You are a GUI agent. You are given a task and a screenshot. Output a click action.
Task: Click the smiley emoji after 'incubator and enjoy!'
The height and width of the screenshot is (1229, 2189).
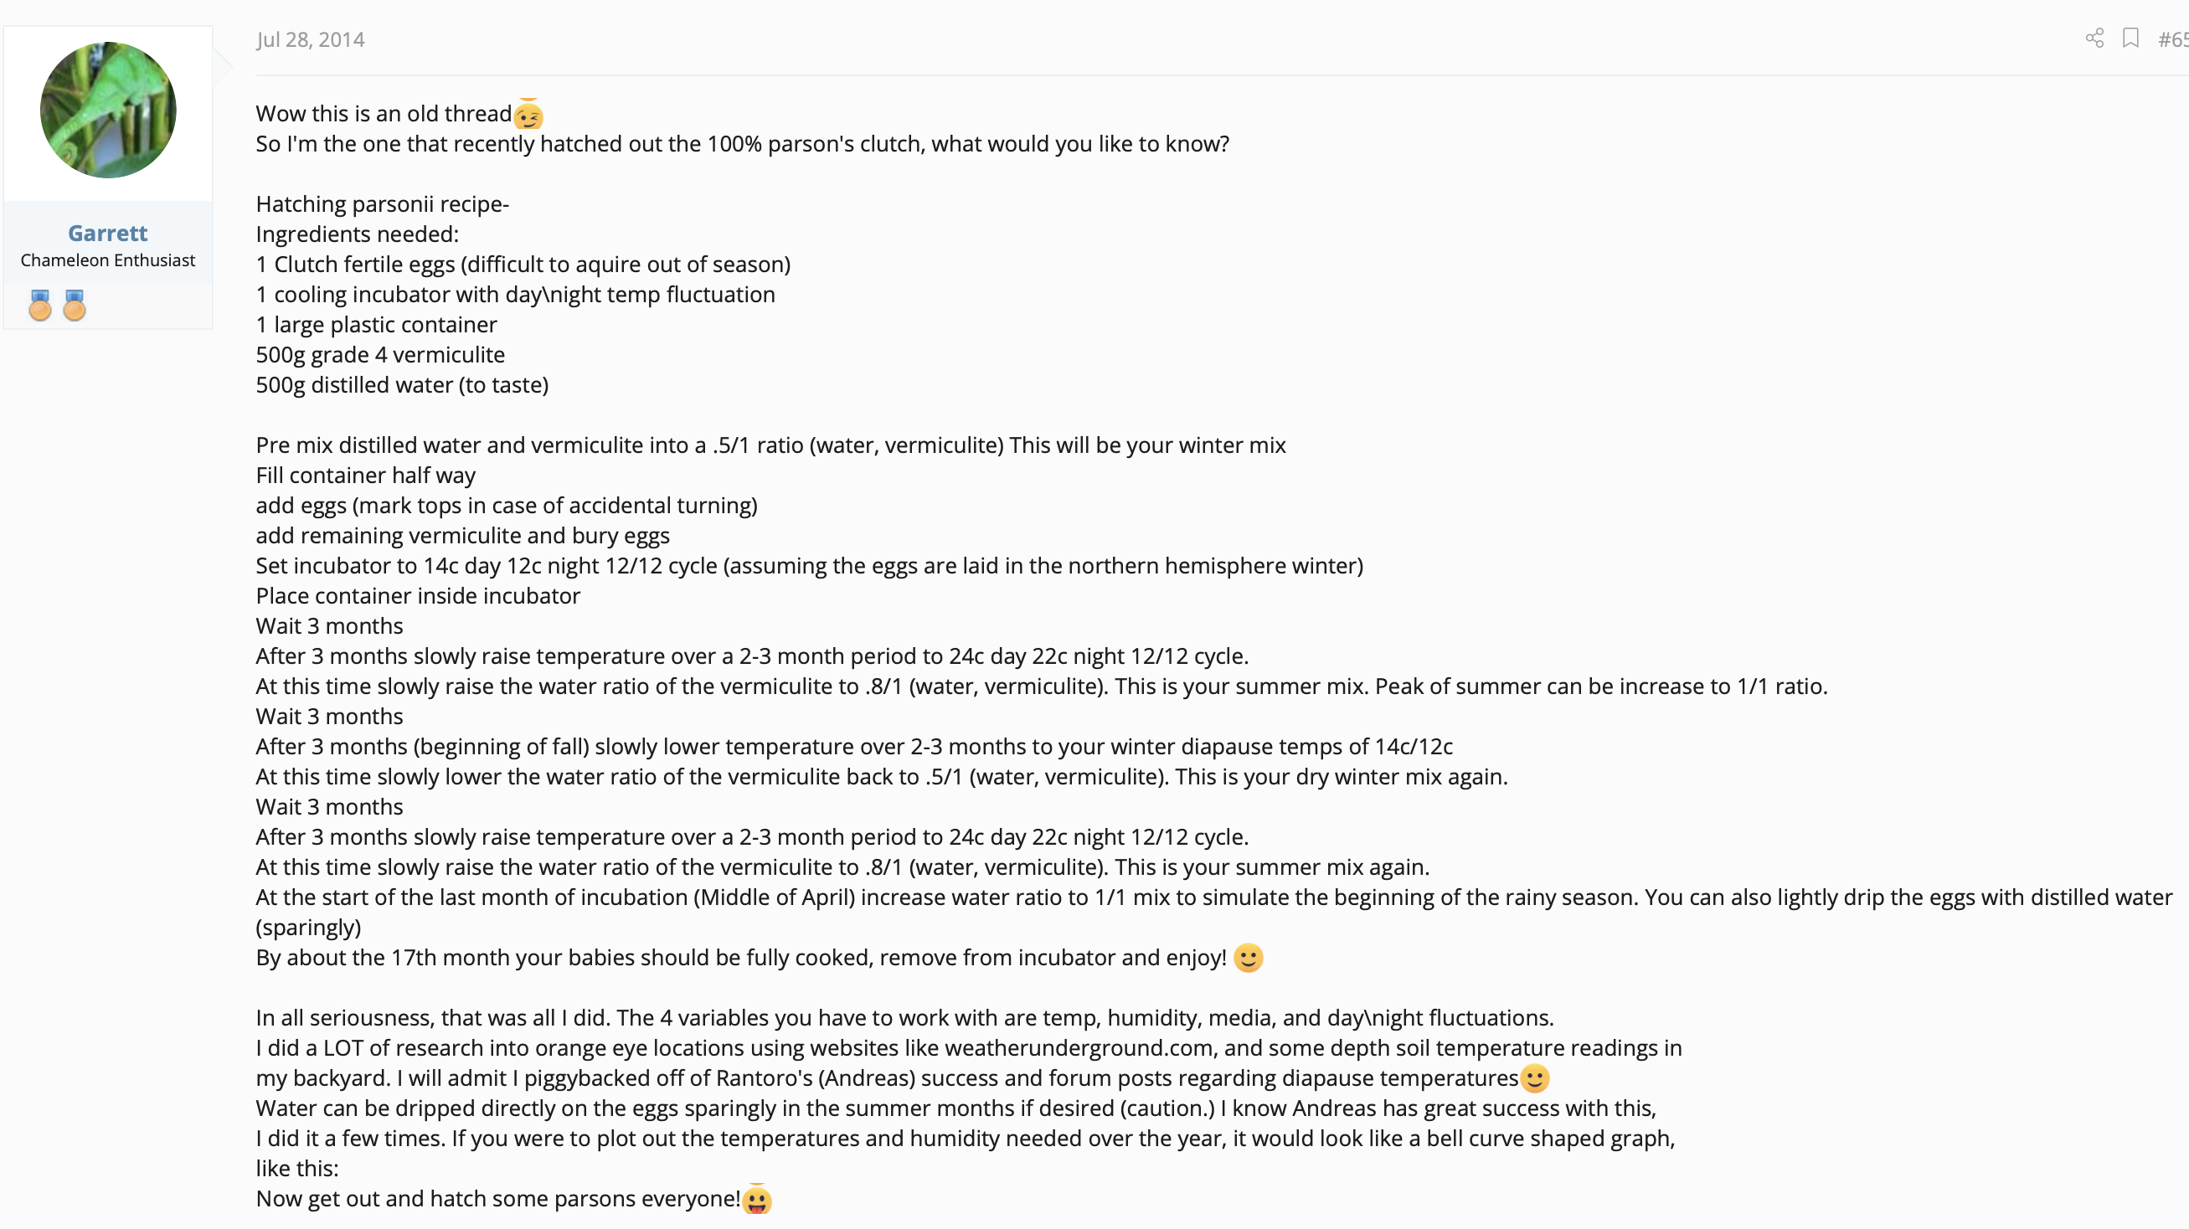pyautogui.click(x=1249, y=958)
